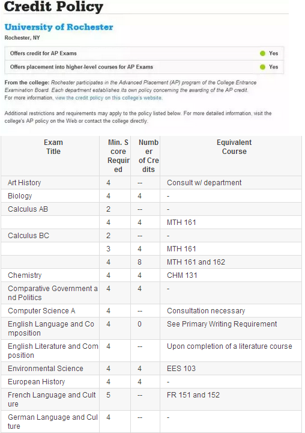Click the Calculus AB exam title
The image size is (305, 433).
tap(28, 209)
